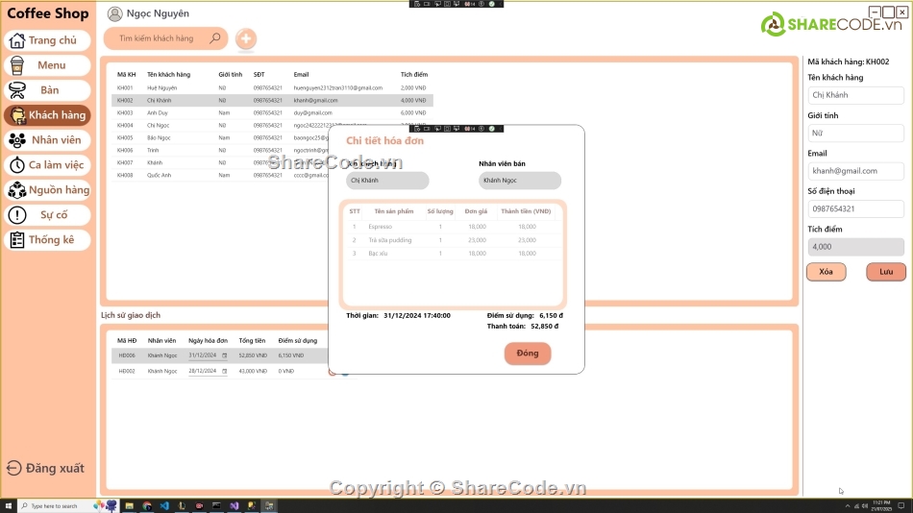Go to the Menu section
913x513 pixels.
[x=47, y=65]
